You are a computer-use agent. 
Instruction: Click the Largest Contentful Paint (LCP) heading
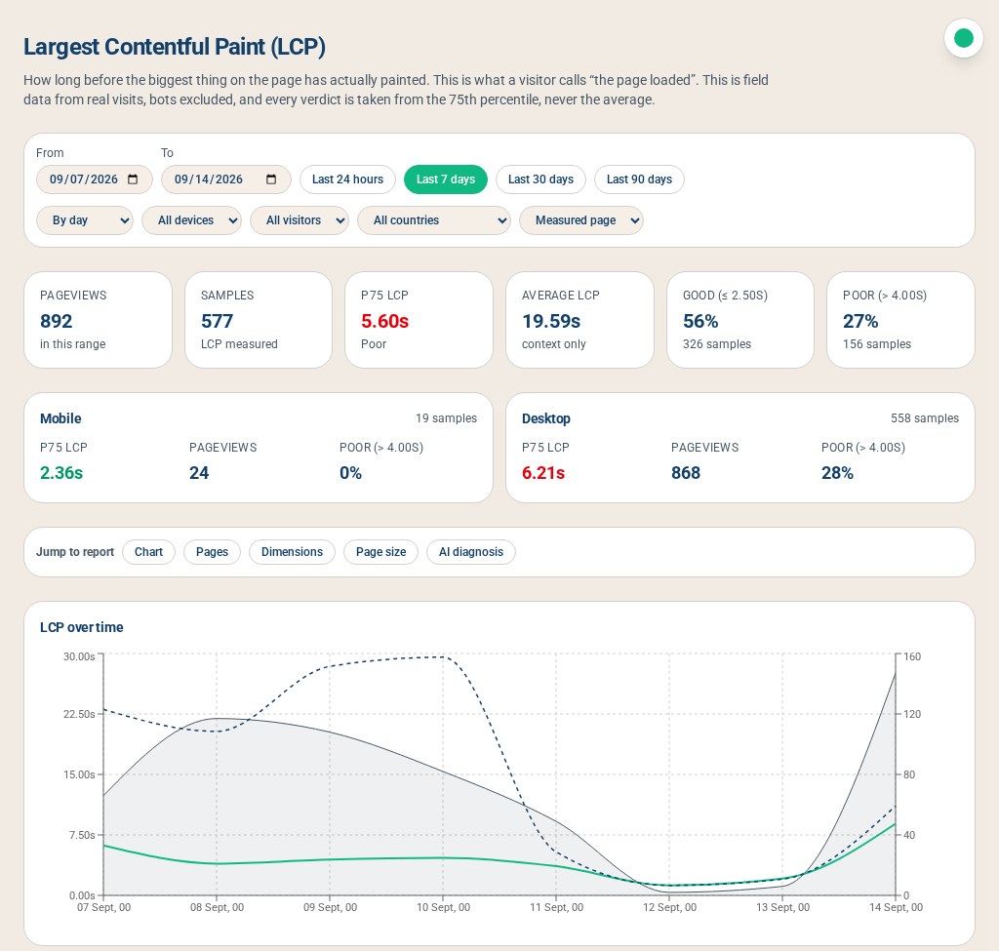[175, 47]
